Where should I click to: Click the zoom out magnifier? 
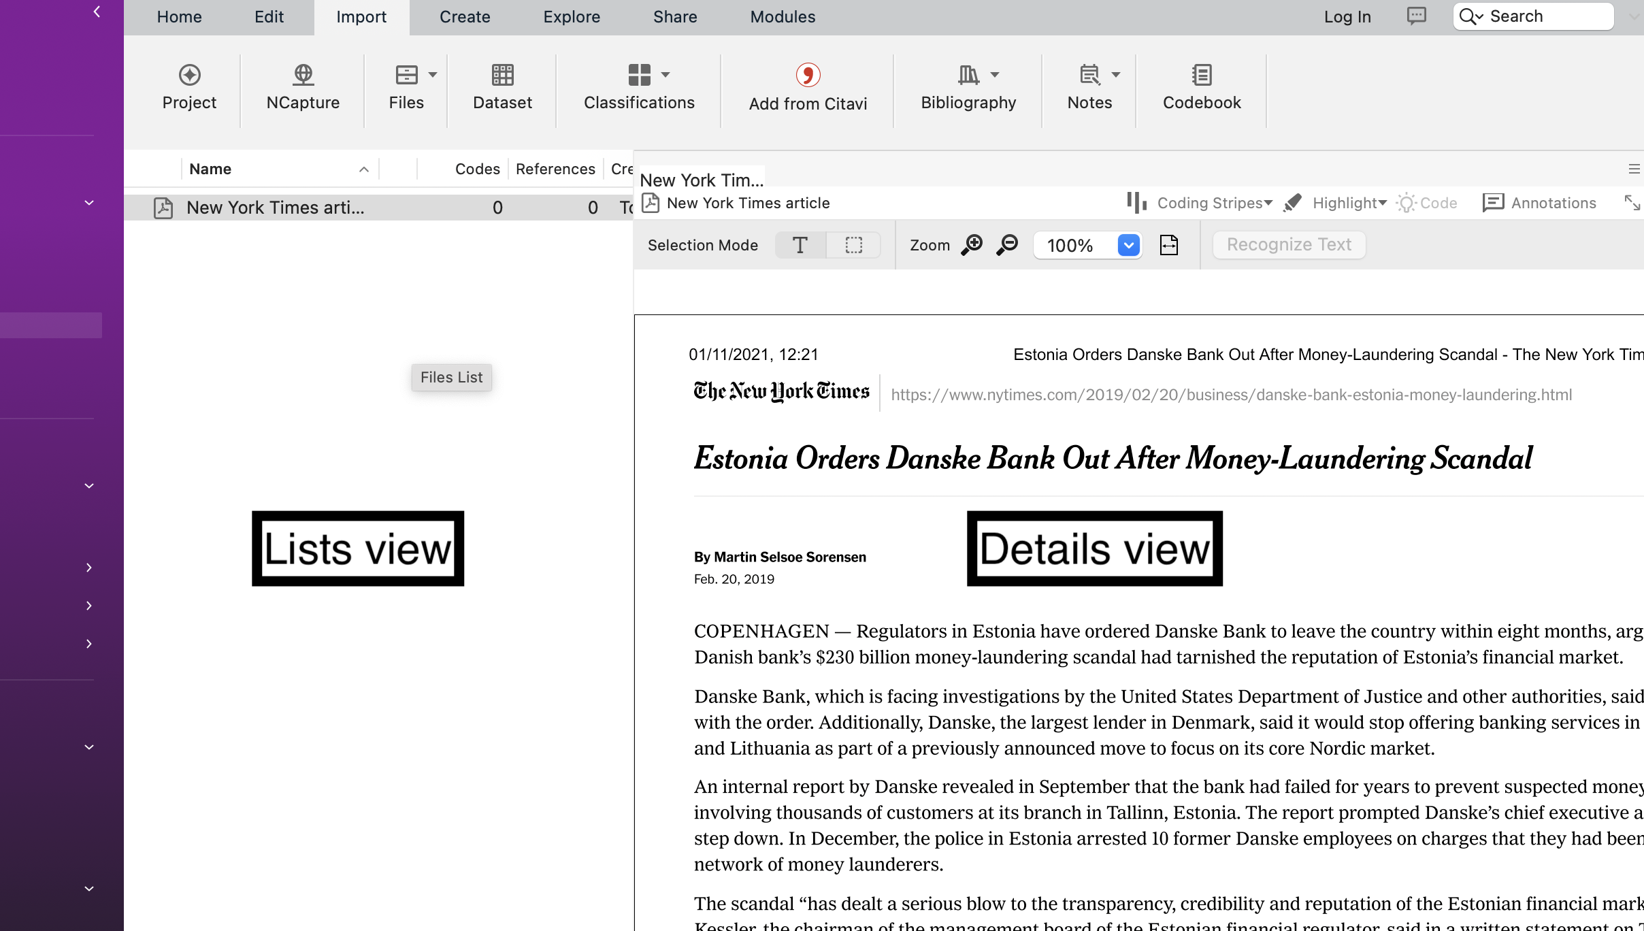(x=1007, y=245)
